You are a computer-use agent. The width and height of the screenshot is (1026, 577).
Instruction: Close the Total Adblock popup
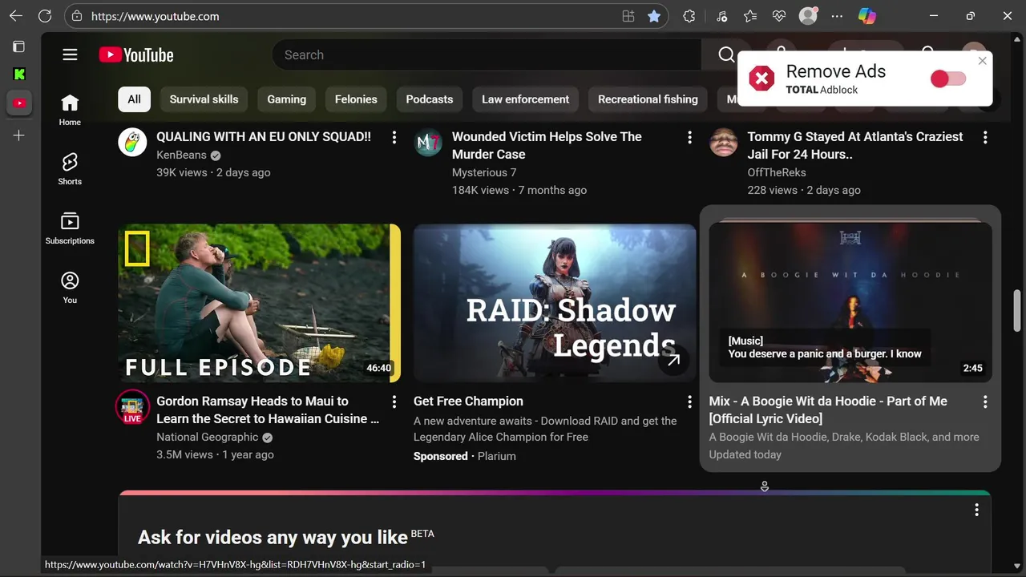click(x=983, y=61)
